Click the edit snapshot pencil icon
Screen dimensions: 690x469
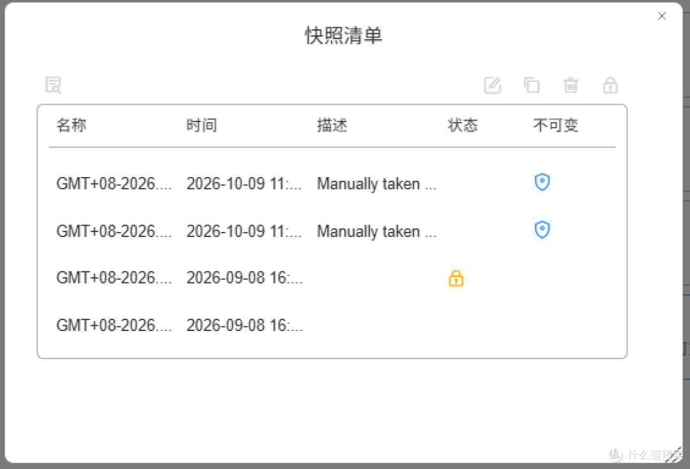coord(493,86)
